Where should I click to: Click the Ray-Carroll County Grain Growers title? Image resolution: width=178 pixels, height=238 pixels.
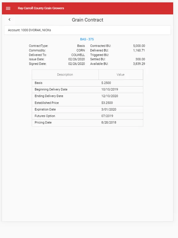(x=41, y=8)
